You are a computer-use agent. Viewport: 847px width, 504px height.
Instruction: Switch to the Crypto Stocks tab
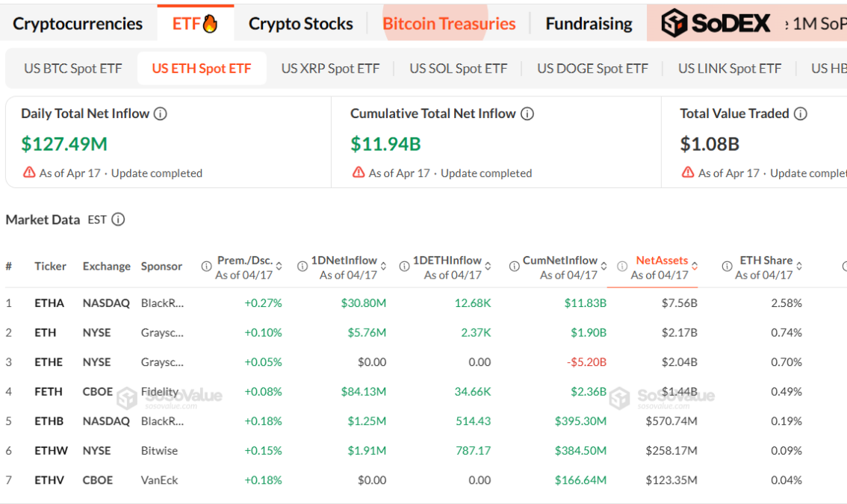pyautogui.click(x=300, y=23)
